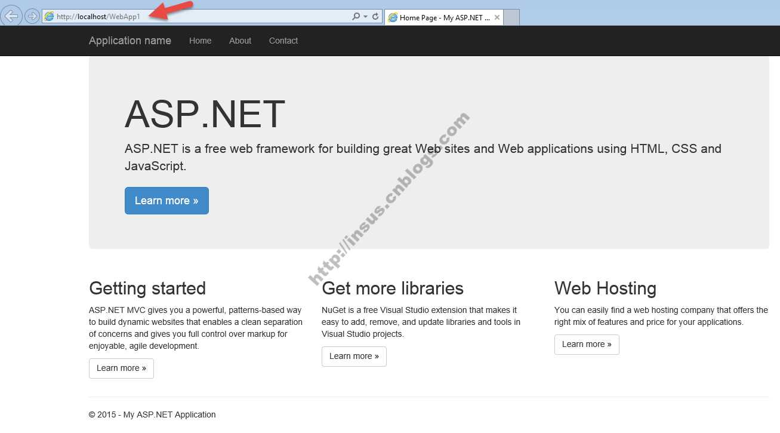Click the blue Learn more button
The width and height of the screenshot is (780, 433).
pyautogui.click(x=167, y=201)
